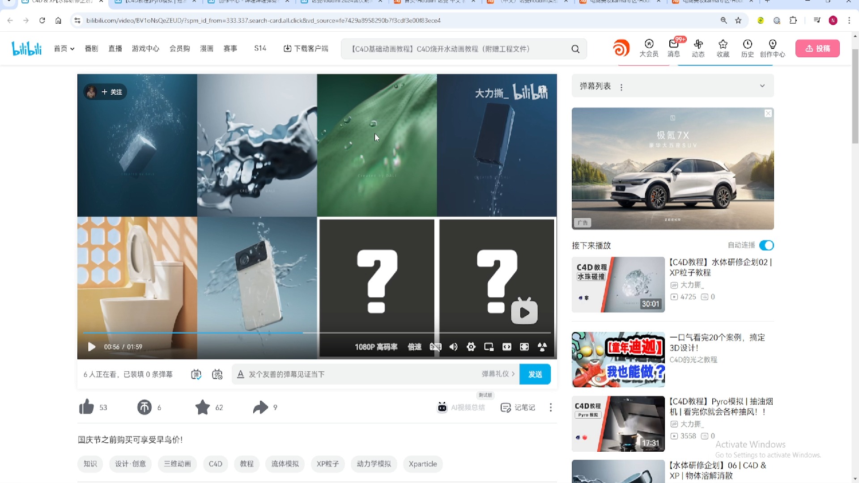The height and width of the screenshot is (483, 859).
Task: Click 发送 send button for danmaku
Action: click(535, 373)
